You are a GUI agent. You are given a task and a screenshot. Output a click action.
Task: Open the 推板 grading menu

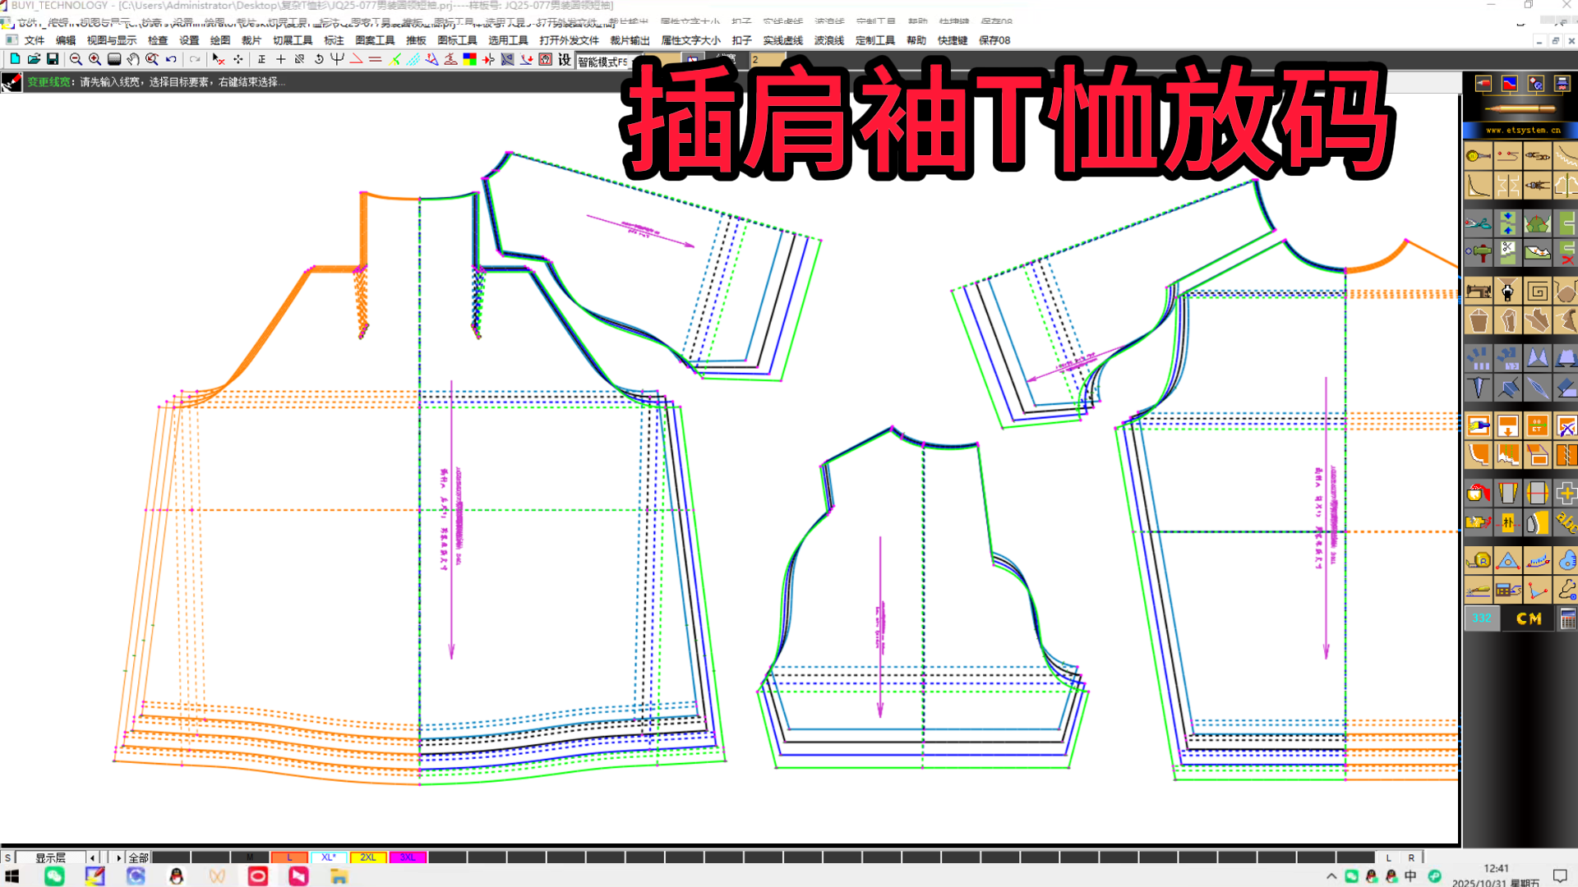[415, 39]
